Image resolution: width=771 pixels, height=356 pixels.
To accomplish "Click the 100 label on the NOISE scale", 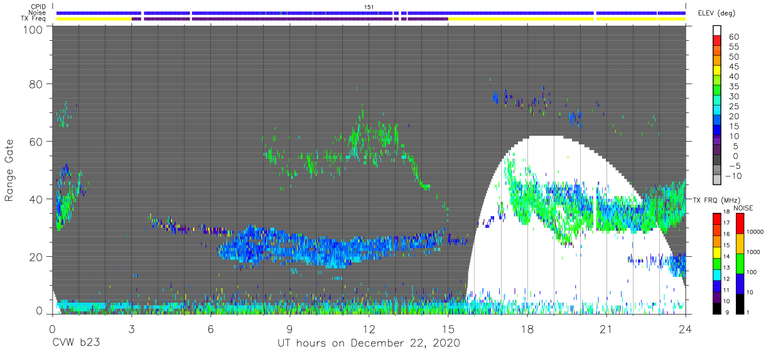I will pyautogui.click(x=753, y=272).
